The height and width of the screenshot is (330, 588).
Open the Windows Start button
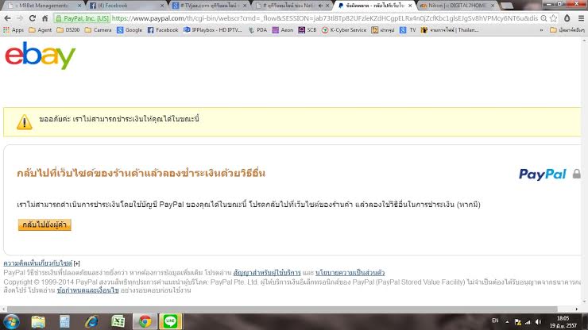[x=11, y=322]
